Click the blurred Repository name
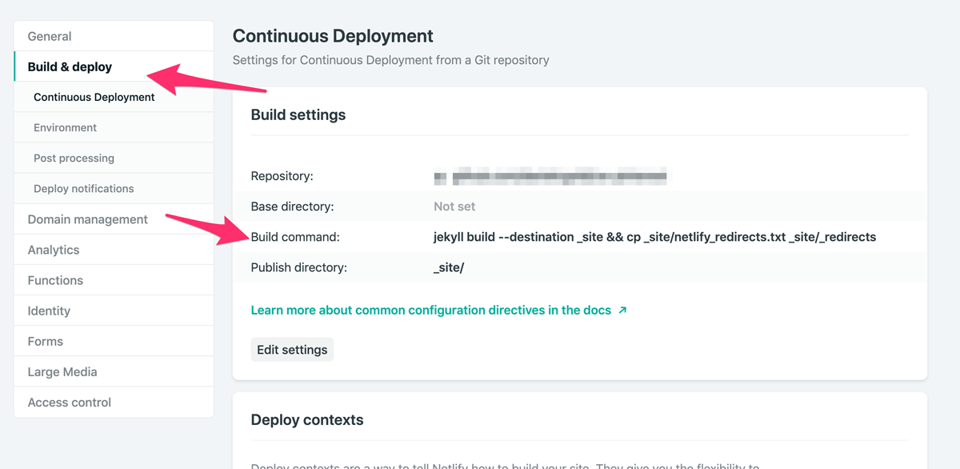The image size is (960, 469). pyautogui.click(x=550, y=175)
